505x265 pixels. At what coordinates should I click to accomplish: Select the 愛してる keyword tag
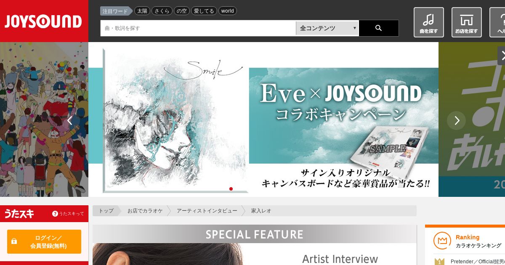(x=204, y=11)
